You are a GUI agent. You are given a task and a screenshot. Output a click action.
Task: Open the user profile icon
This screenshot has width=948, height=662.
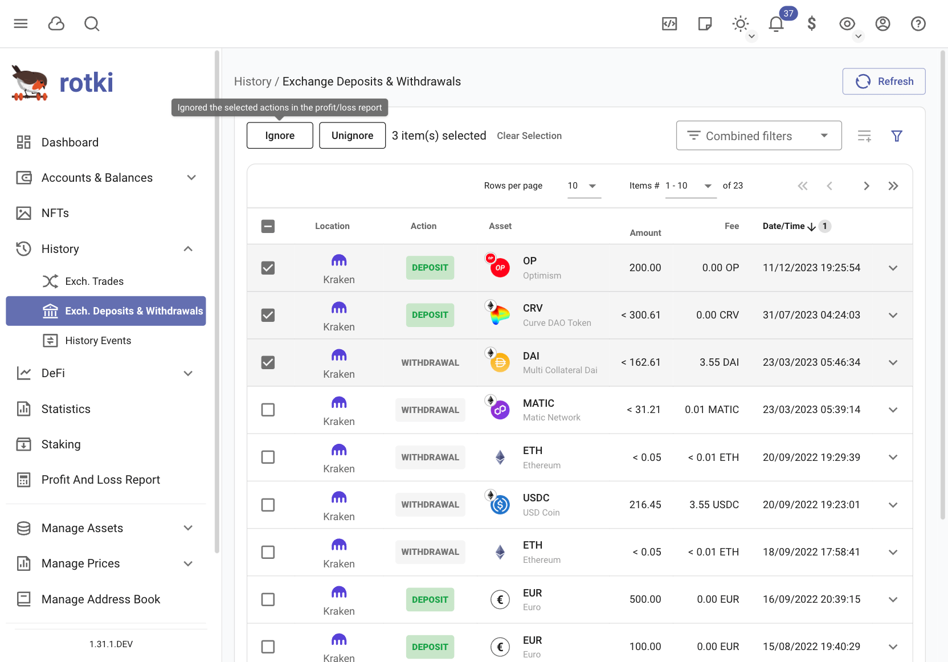(882, 23)
